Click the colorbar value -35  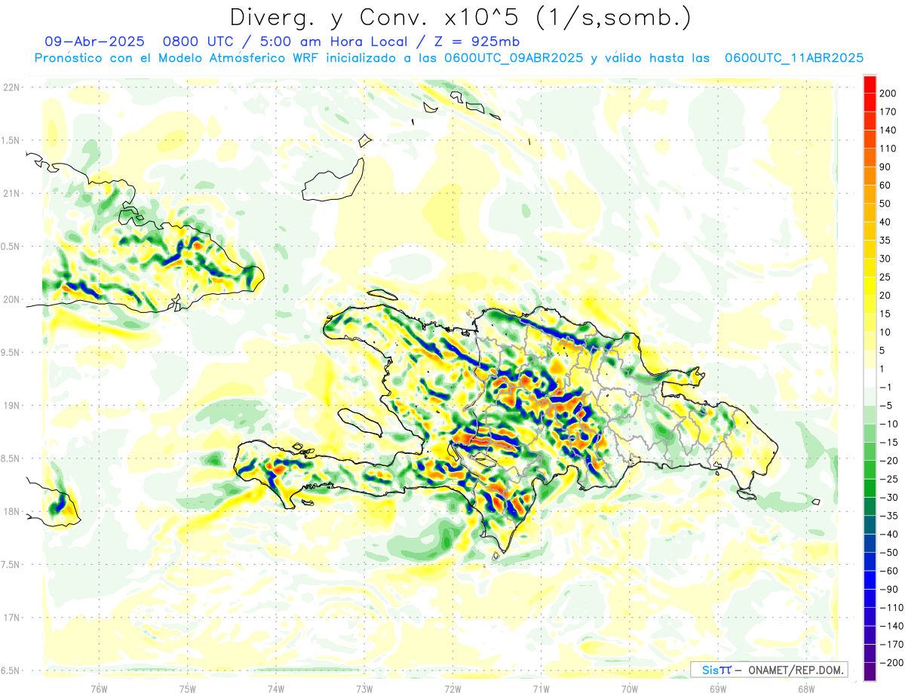[x=888, y=516]
